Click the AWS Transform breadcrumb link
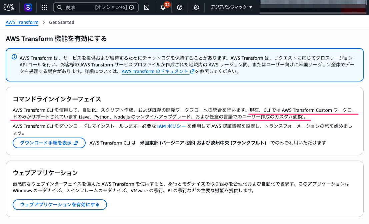This screenshot has width=369, height=224. pos(22,22)
